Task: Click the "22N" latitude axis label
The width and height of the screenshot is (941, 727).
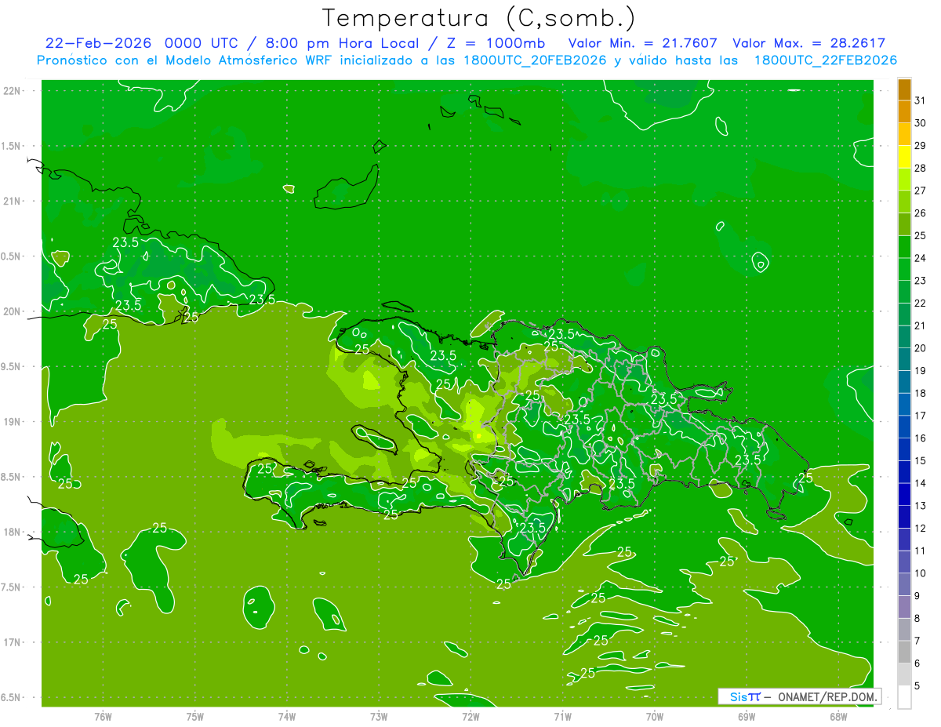Action: (11, 91)
